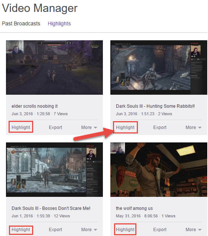Screen dimensions: 208x236
Task: Open the wolf among us thumbnail
Action: [x=159, y=170]
